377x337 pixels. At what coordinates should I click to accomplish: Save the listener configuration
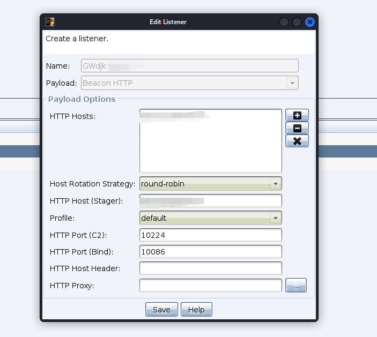click(161, 310)
